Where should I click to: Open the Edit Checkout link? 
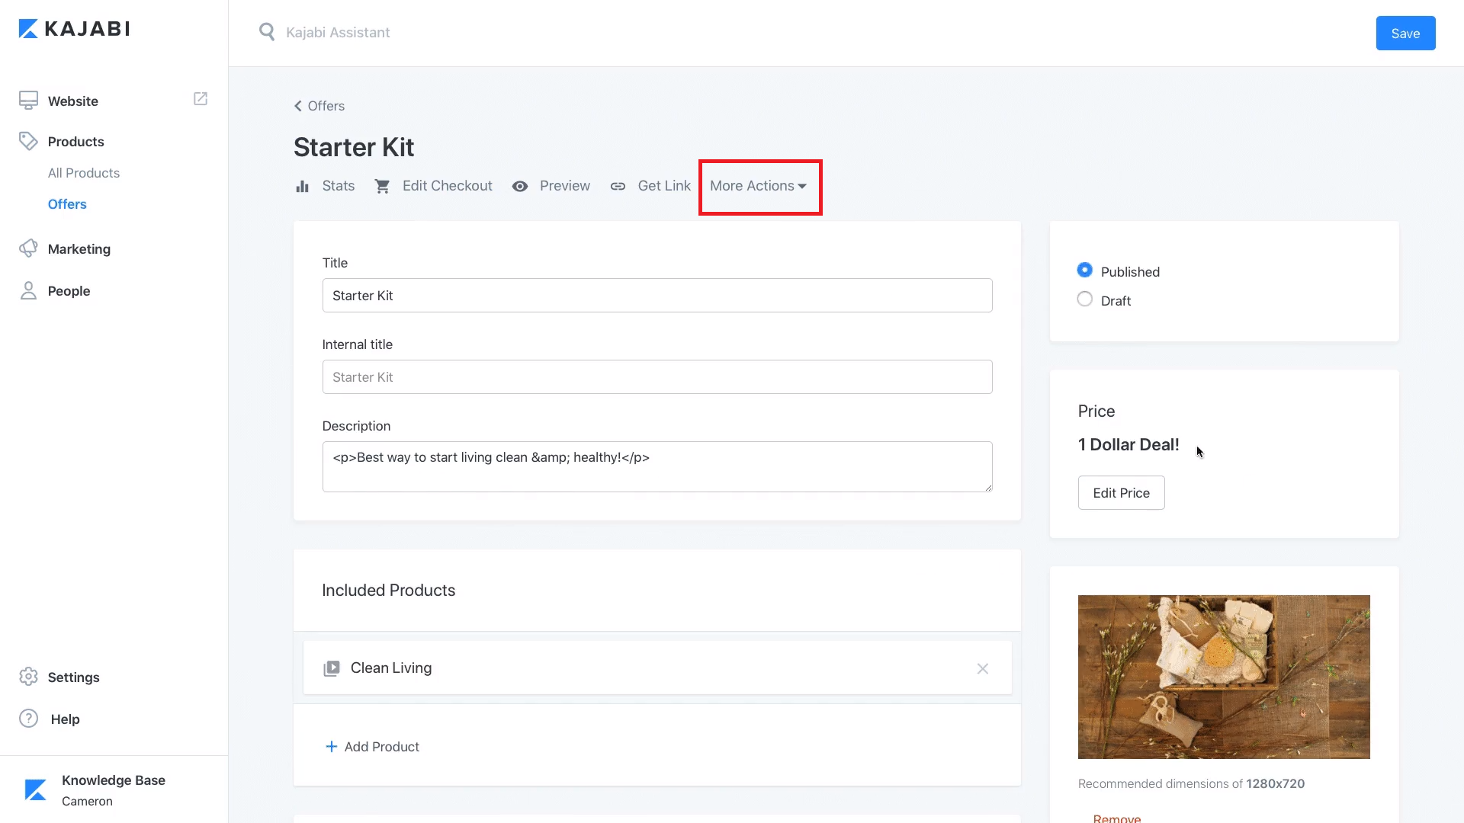447,186
